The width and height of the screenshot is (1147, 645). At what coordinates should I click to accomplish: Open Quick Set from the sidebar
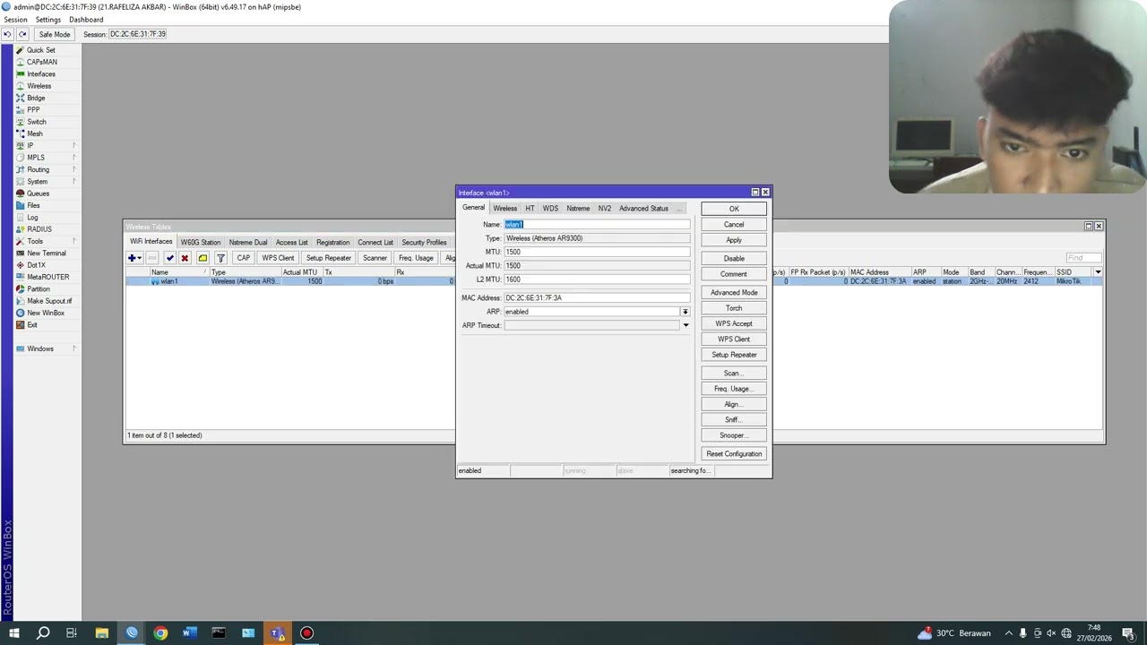(x=40, y=50)
